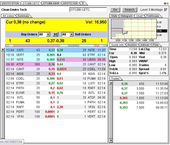This screenshot has height=145, width=170.
Task: Click the Search button
Action: coord(129,10)
